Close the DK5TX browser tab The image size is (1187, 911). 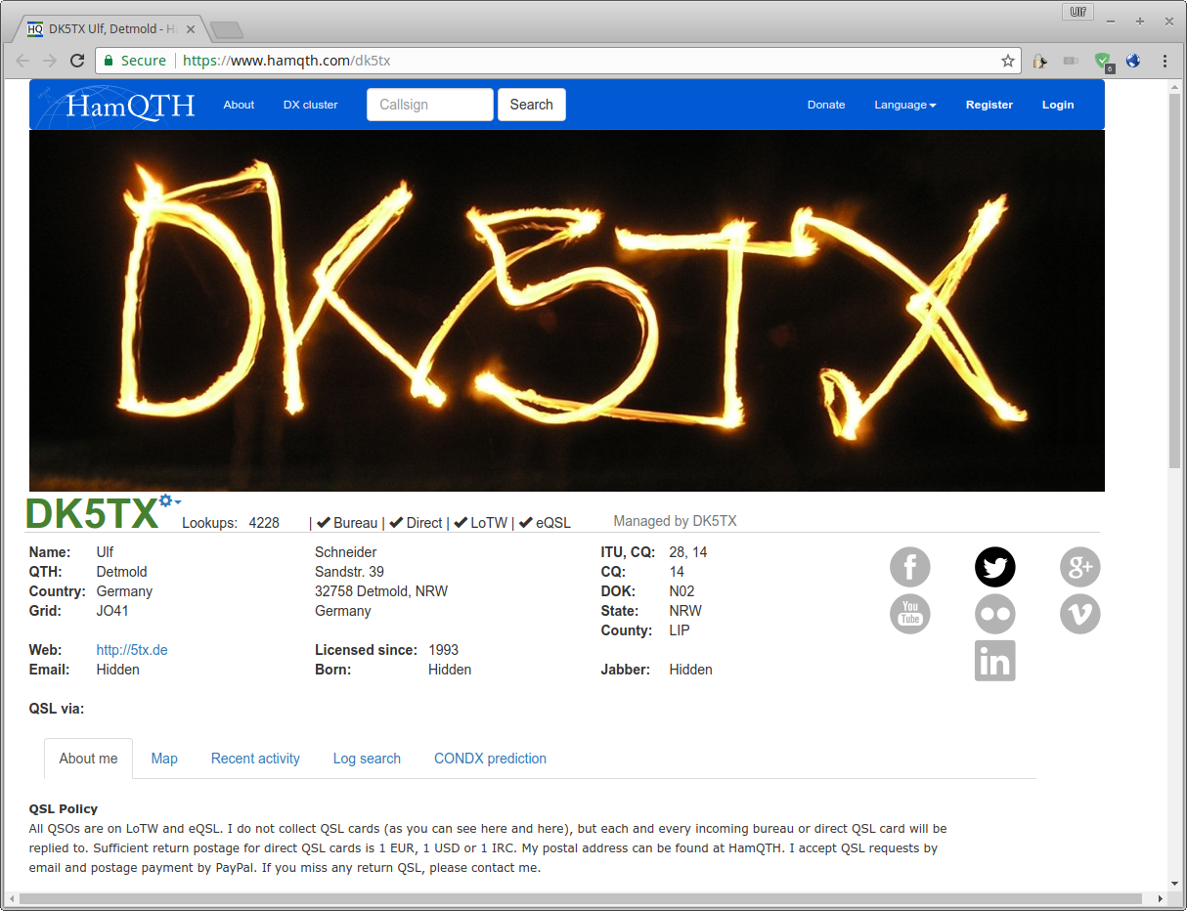pos(191,29)
